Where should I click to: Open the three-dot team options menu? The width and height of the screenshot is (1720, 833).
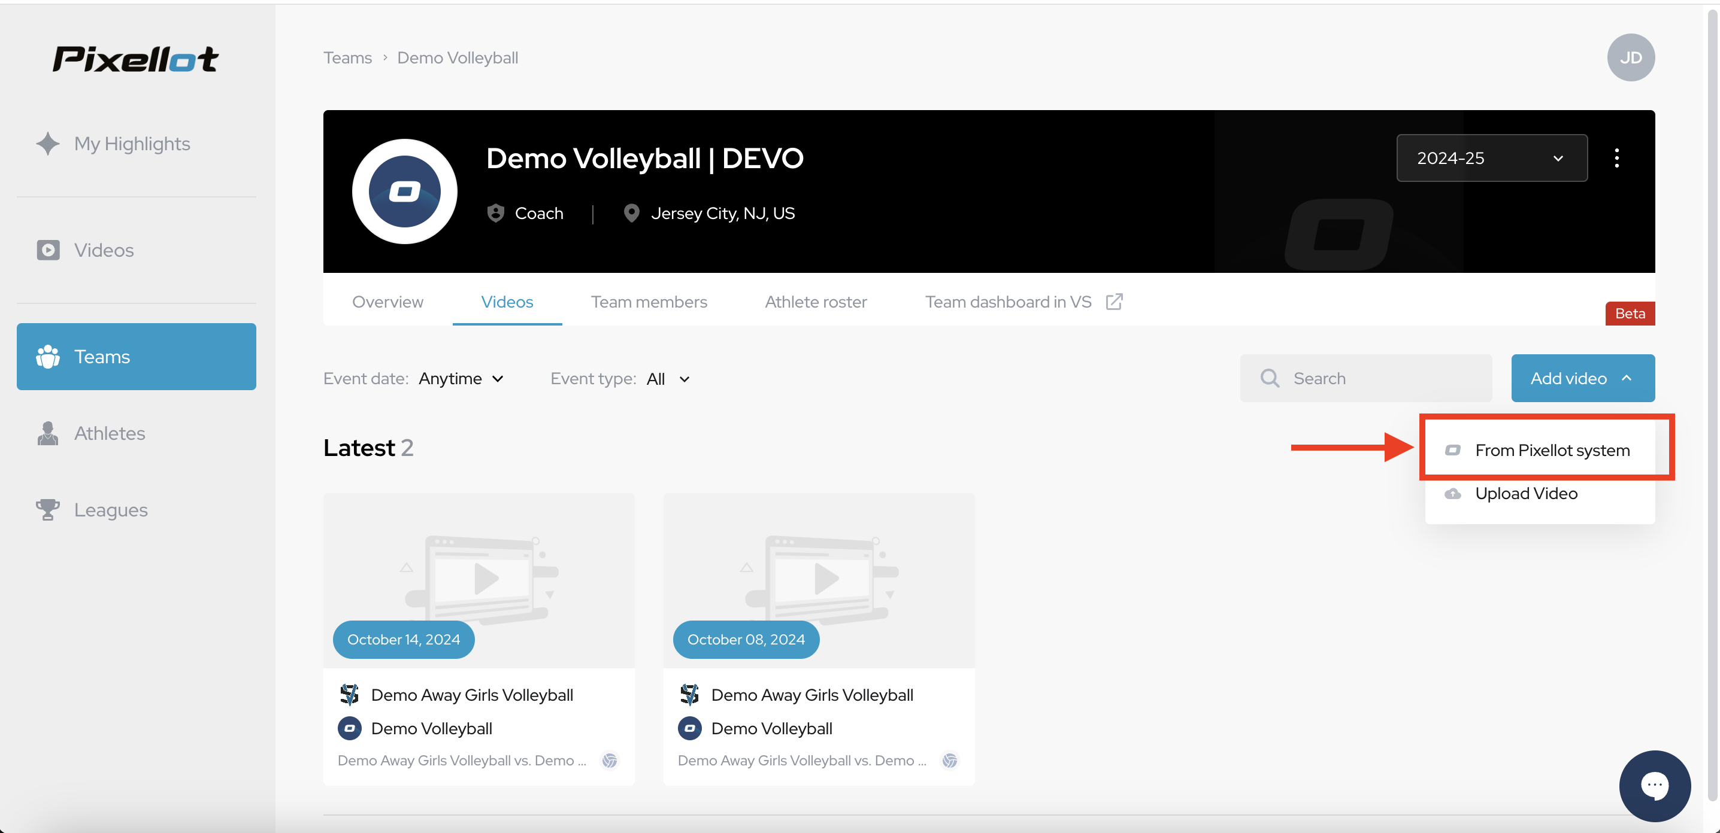click(x=1616, y=158)
